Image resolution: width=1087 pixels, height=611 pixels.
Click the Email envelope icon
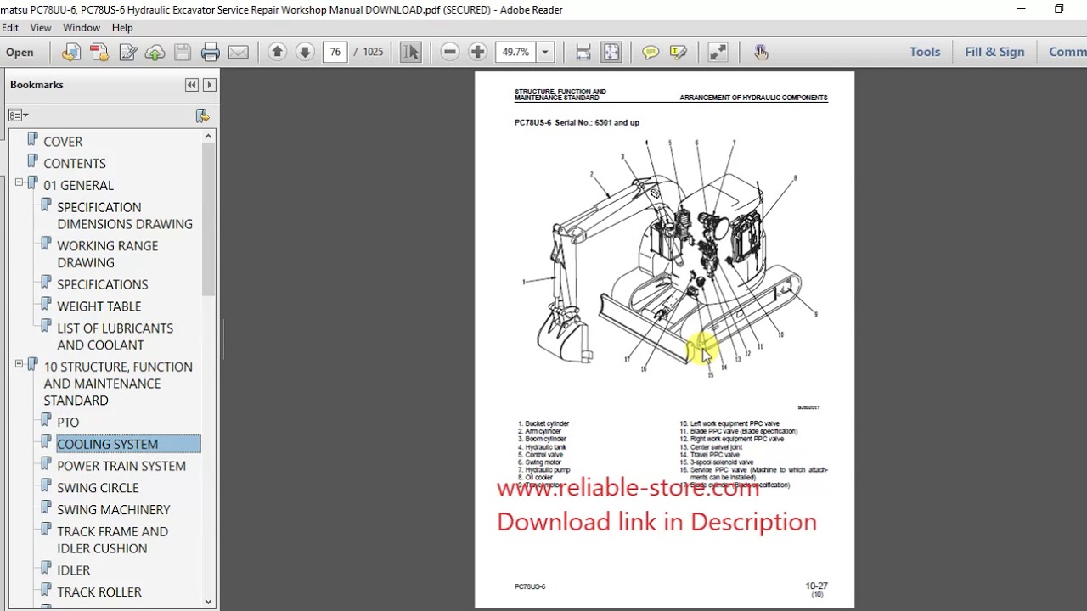239,52
